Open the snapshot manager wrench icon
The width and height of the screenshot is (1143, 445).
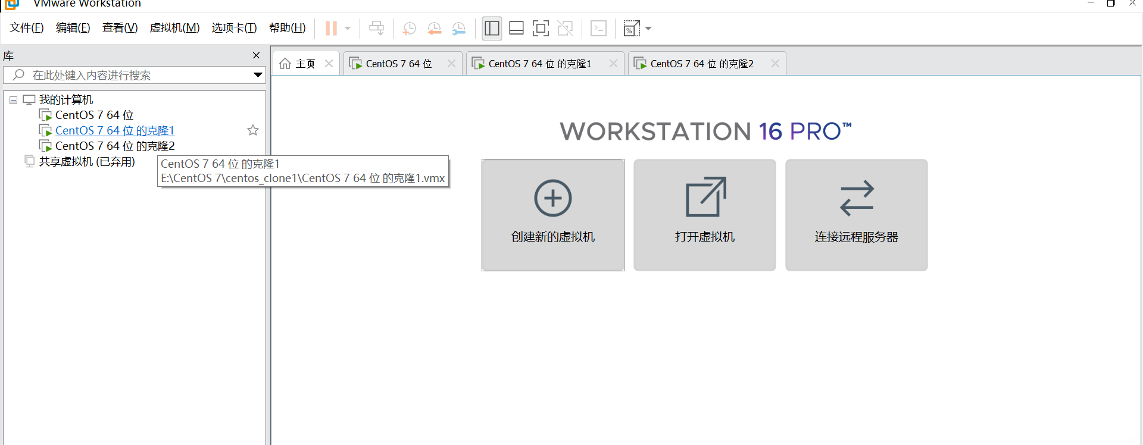459,28
